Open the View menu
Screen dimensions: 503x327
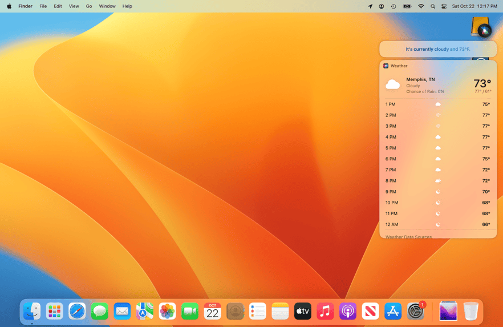(x=74, y=6)
